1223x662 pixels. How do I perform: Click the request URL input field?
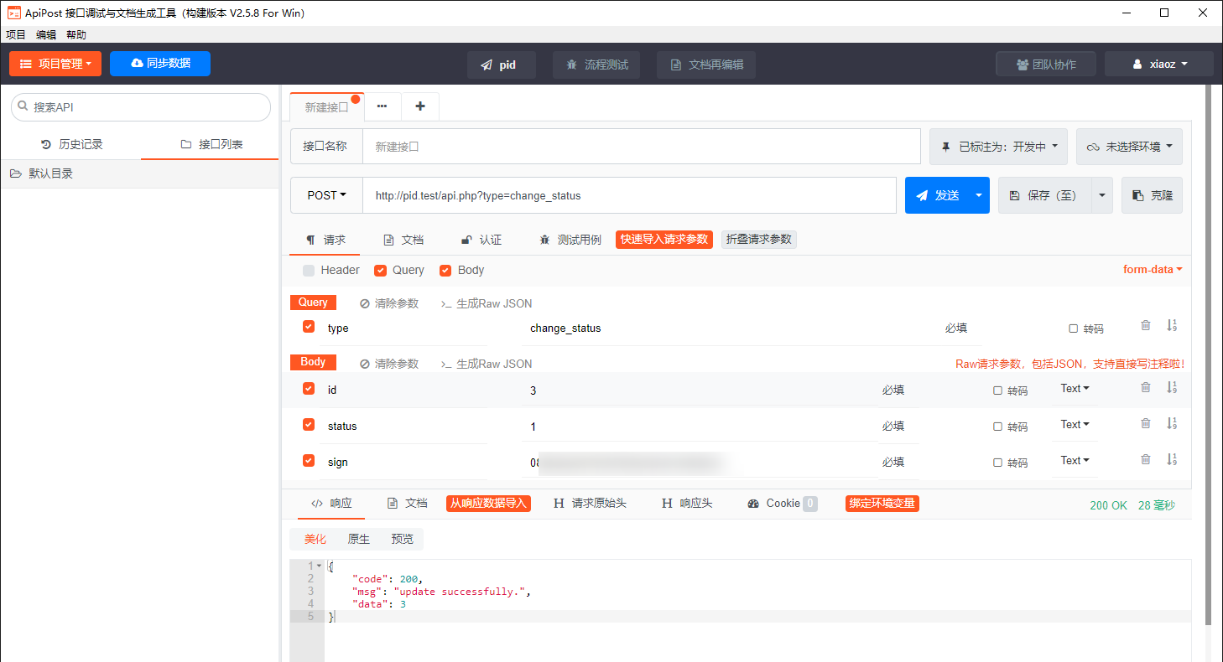pos(587,194)
